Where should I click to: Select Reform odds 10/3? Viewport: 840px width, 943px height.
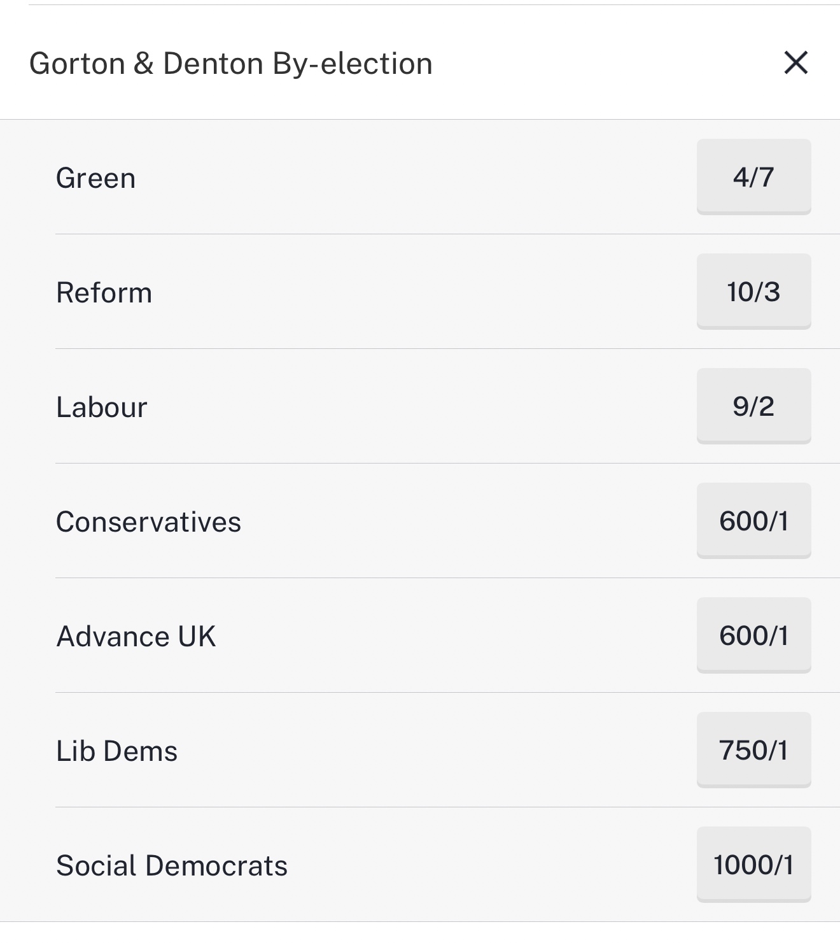coord(753,292)
